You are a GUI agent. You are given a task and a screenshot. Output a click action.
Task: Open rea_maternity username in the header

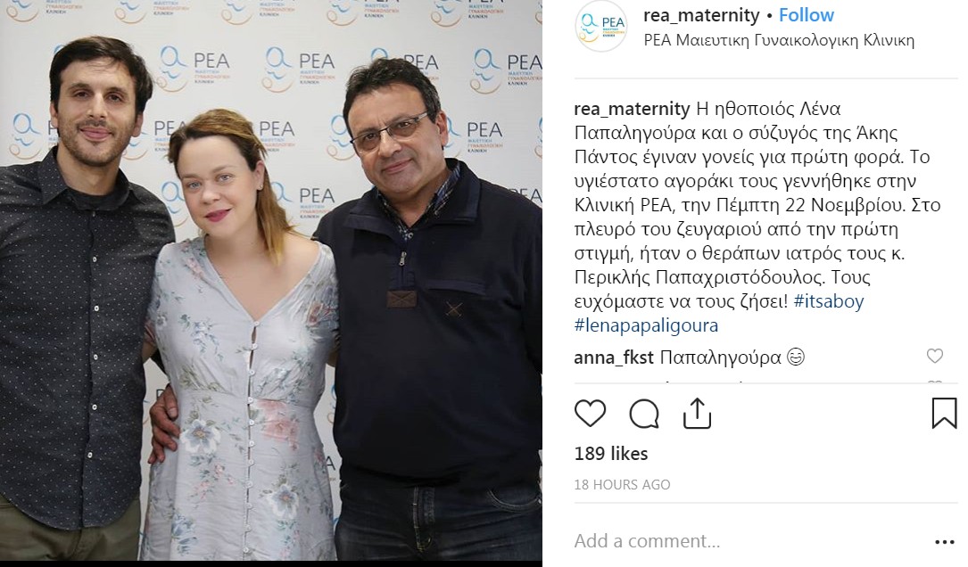point(701,15)
